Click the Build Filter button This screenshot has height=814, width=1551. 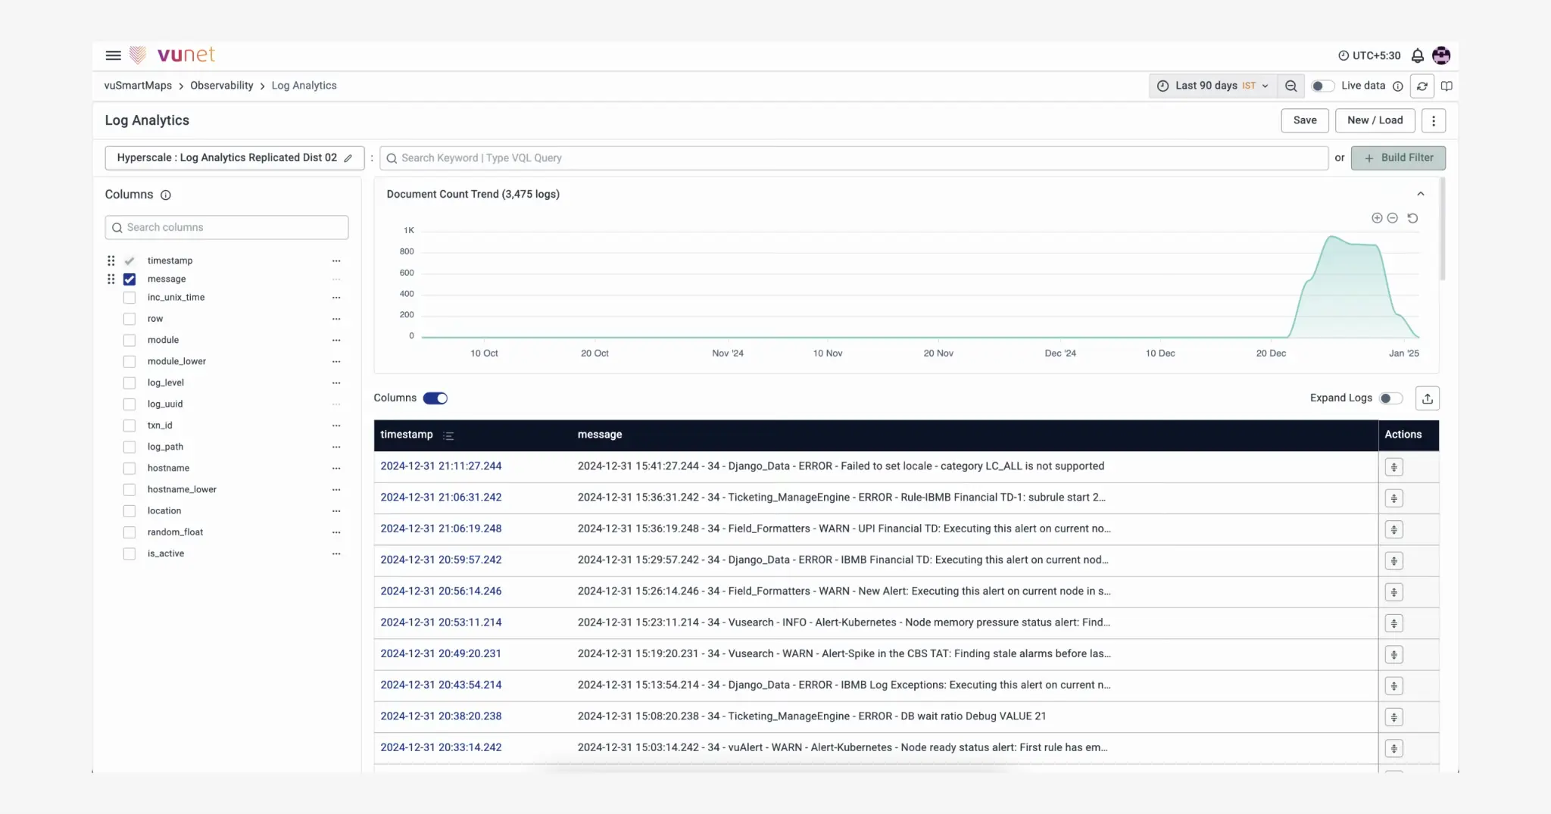[x=1398, y=158]
